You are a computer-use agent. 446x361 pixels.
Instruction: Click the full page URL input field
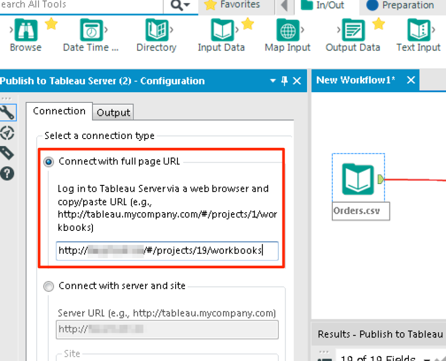point(166,251)
